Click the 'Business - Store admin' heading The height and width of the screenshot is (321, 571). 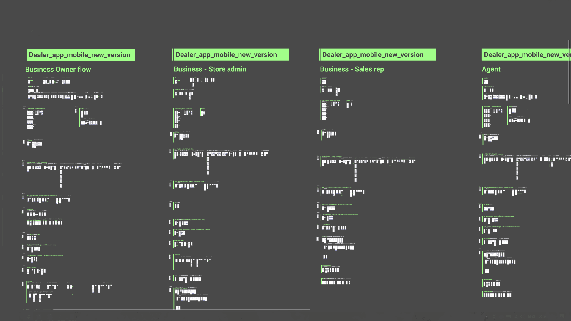pos(210,69)
